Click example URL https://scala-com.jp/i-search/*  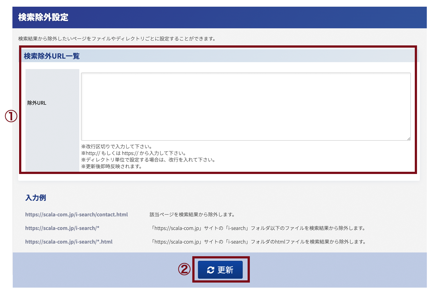(62, 228)
